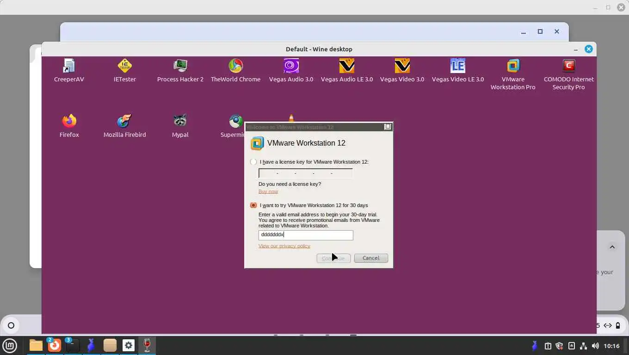Click the blue bird icon in taskbar
Image resolution: width=629 pixels, height=355 pixels.
(91, 345)
